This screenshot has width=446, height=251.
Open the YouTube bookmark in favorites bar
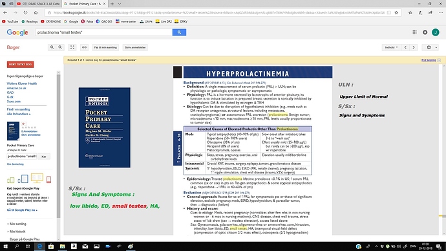click(10, 21)
